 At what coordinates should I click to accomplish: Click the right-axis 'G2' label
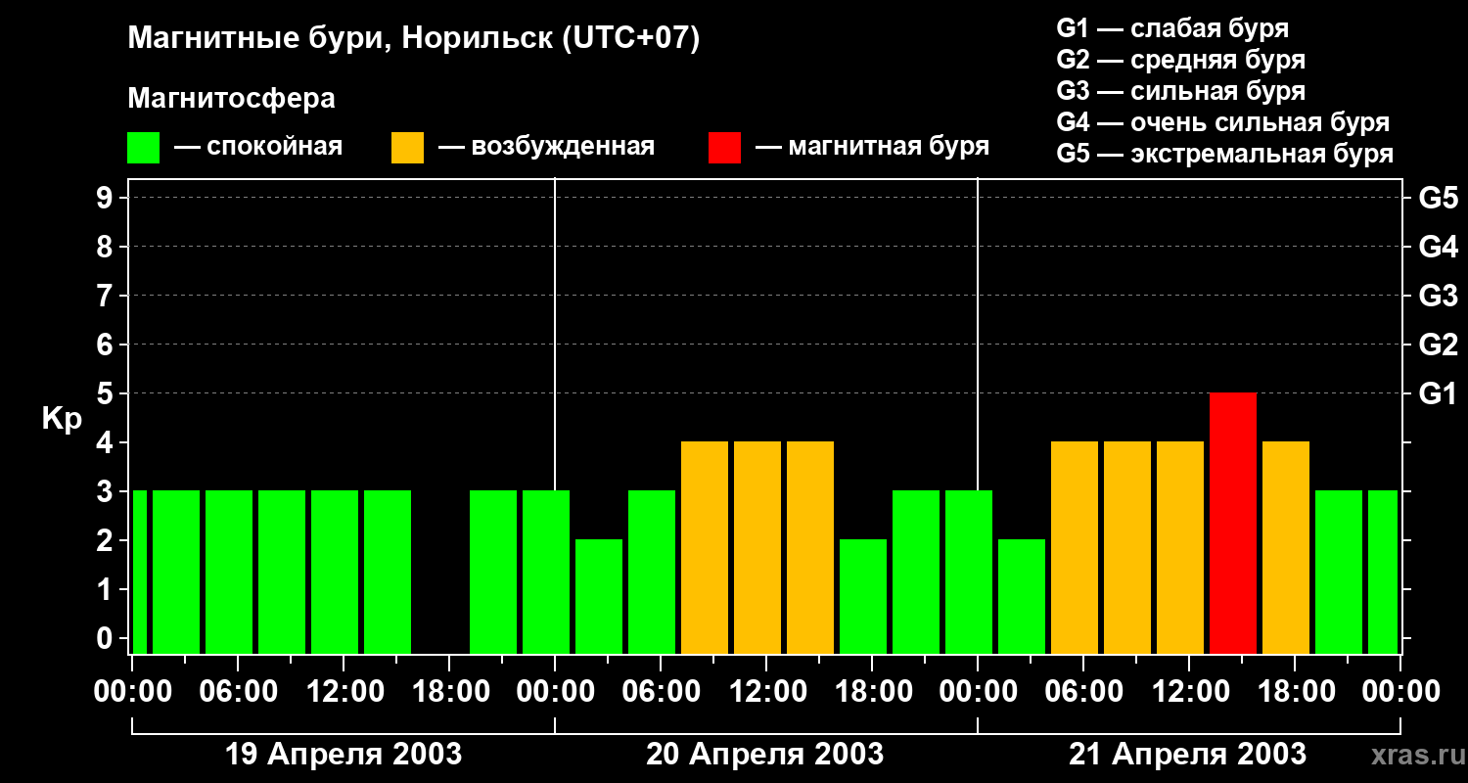[1438, 345]
